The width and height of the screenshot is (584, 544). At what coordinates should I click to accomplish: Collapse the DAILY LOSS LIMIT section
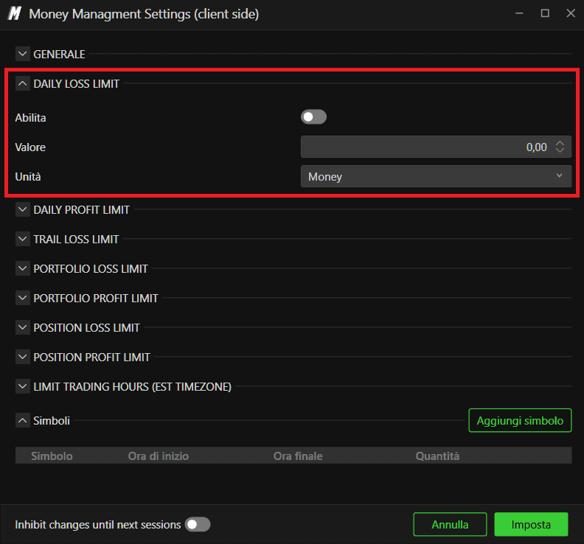coord(22,83)
